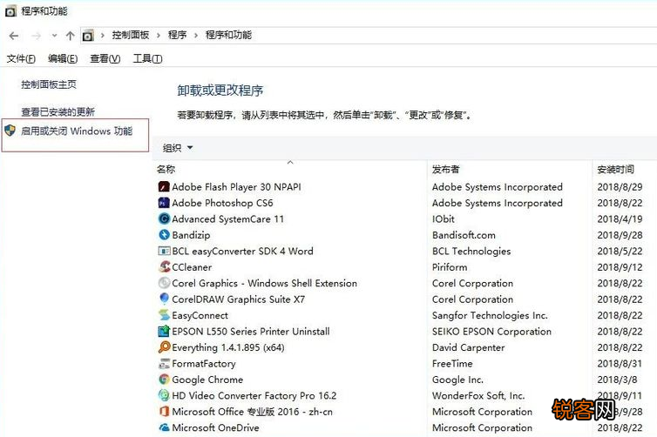Click the FormatFactory program icon
The image size is (657, 437).
[x=164, y=363]
